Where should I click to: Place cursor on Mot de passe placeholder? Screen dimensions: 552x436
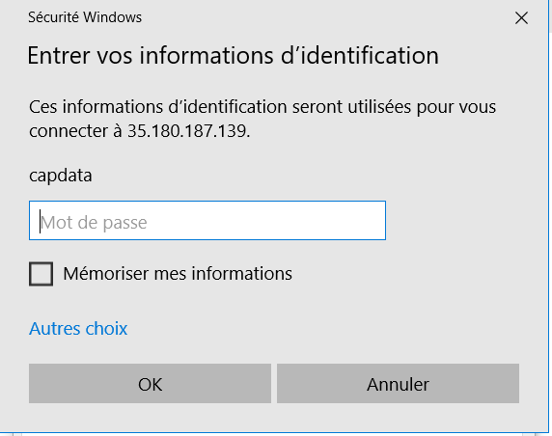(x=94, y=223)
